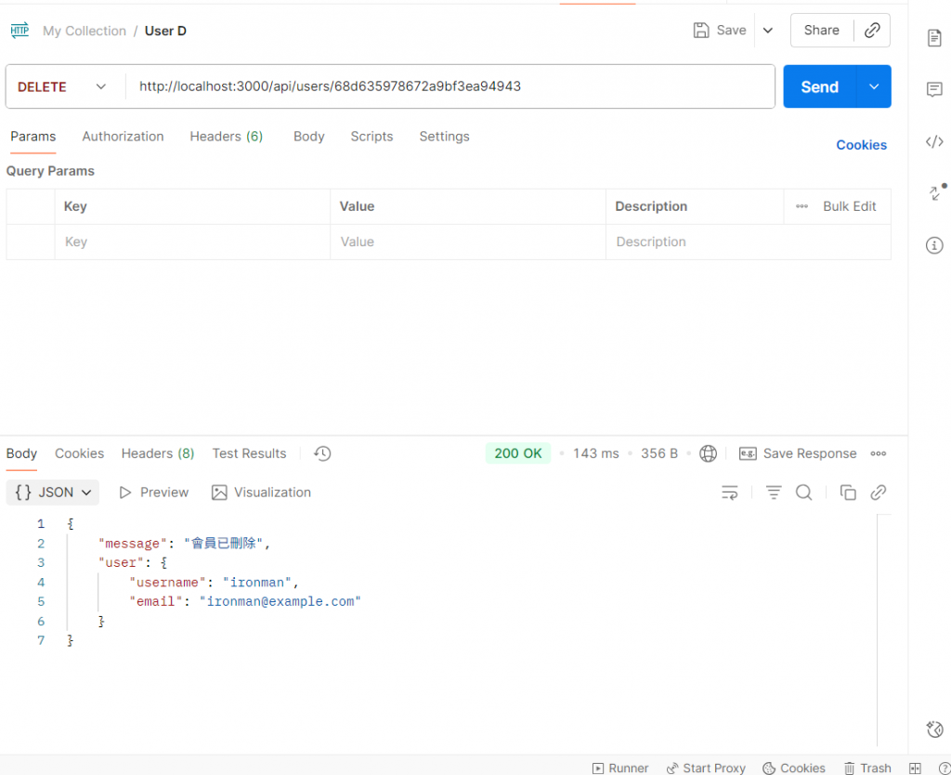Click "ironman@example.com" in response
The image size is (951, 775).
coord(280,601)
